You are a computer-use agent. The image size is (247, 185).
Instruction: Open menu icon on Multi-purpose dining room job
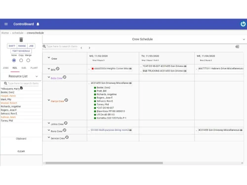(x=130, y=130)
